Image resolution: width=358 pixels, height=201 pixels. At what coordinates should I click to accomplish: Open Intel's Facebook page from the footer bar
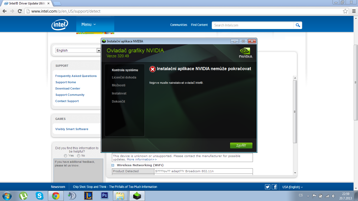click(x=274, y=187)
